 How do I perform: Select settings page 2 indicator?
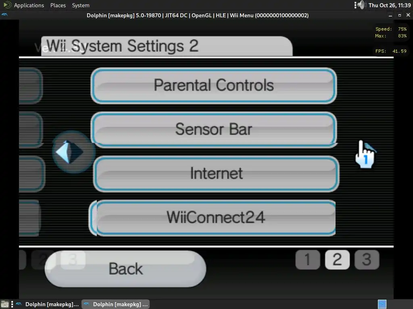337,260
